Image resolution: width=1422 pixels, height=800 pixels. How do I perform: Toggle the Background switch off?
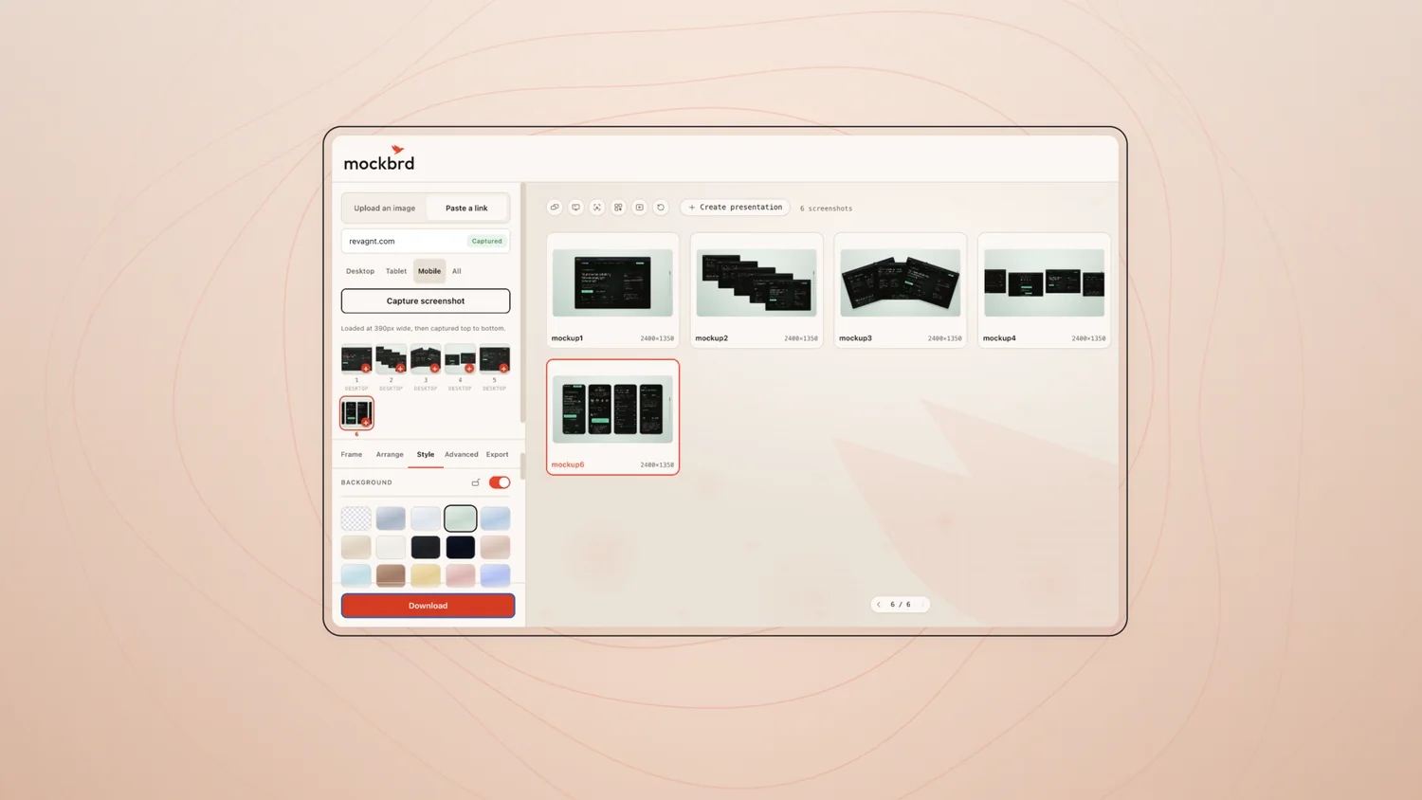point(500,482)
